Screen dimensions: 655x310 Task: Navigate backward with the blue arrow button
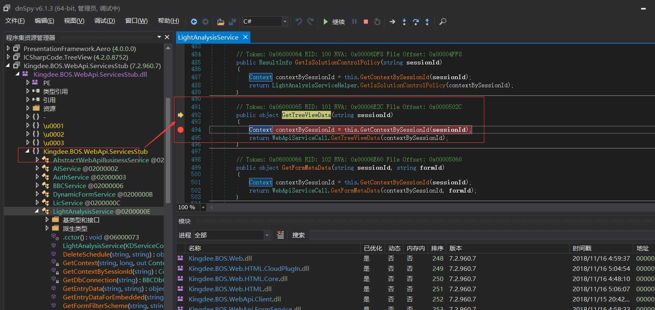point(194,22)
